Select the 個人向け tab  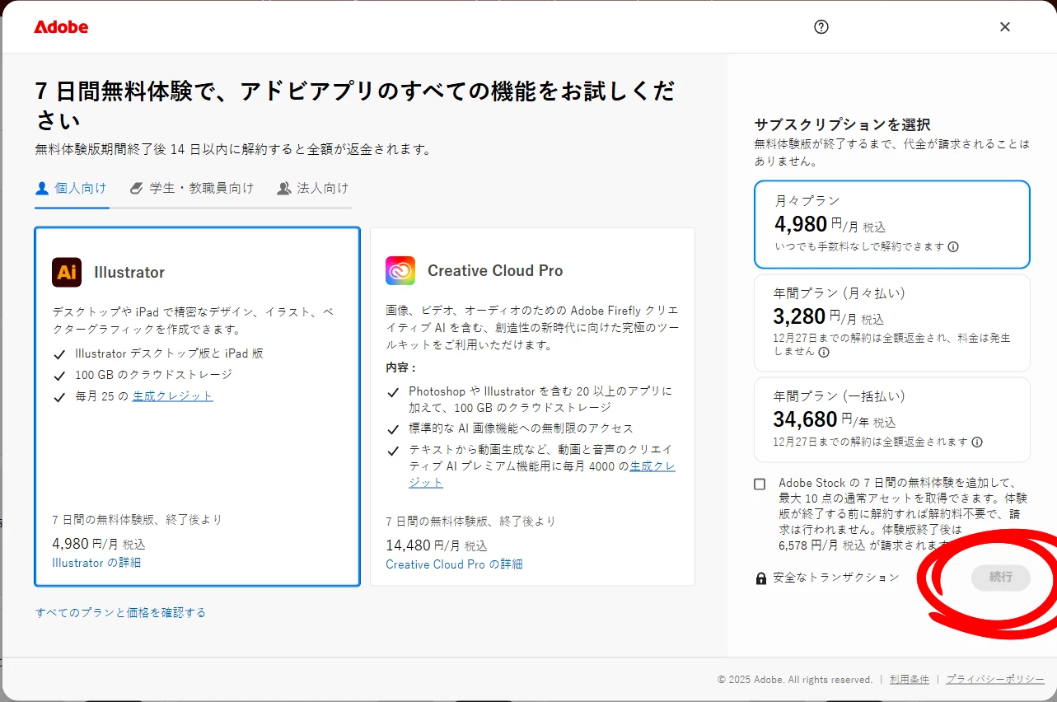point(72,189)
